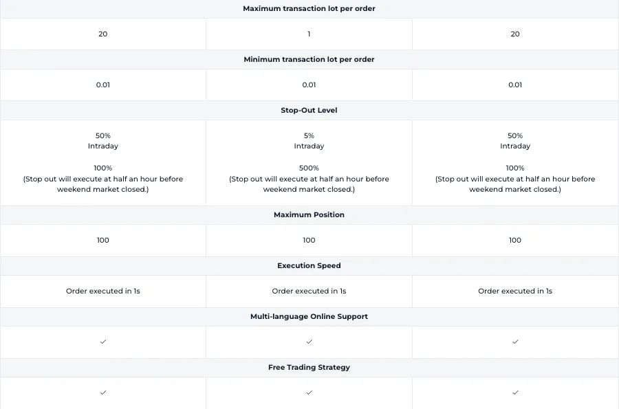
Task: Click the 'Free Trading Strategy' header
Action: click(309, 368)
